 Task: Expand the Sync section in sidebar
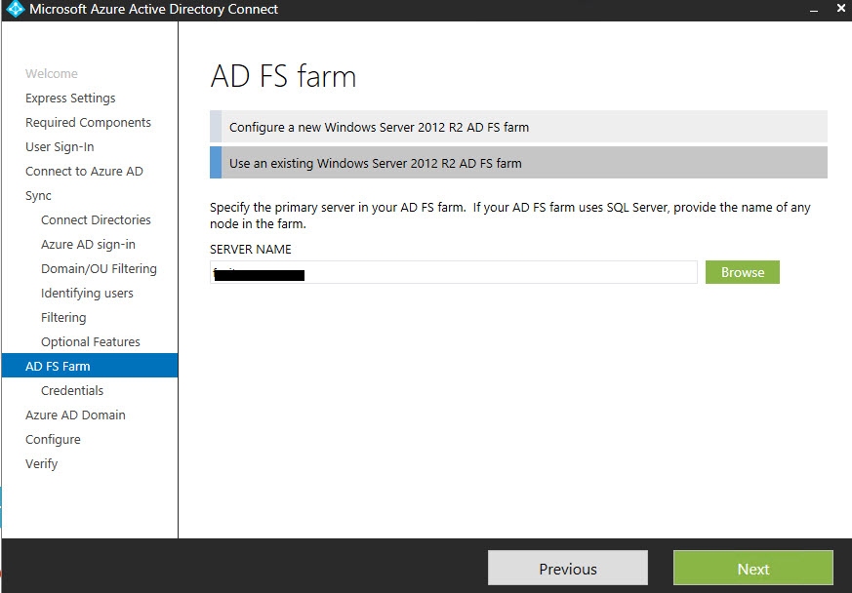coord(39,196)
